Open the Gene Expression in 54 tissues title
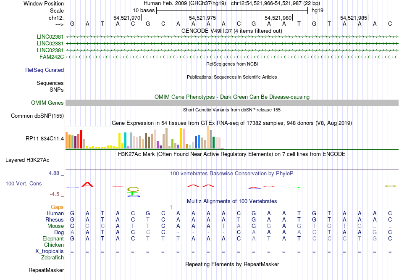The height and width of the screenshot is (280, 399). (232, 123)
